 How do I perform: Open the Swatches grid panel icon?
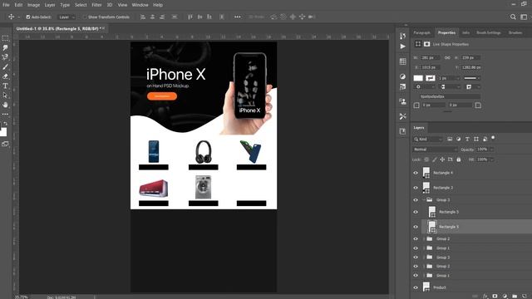pos(402,61)
